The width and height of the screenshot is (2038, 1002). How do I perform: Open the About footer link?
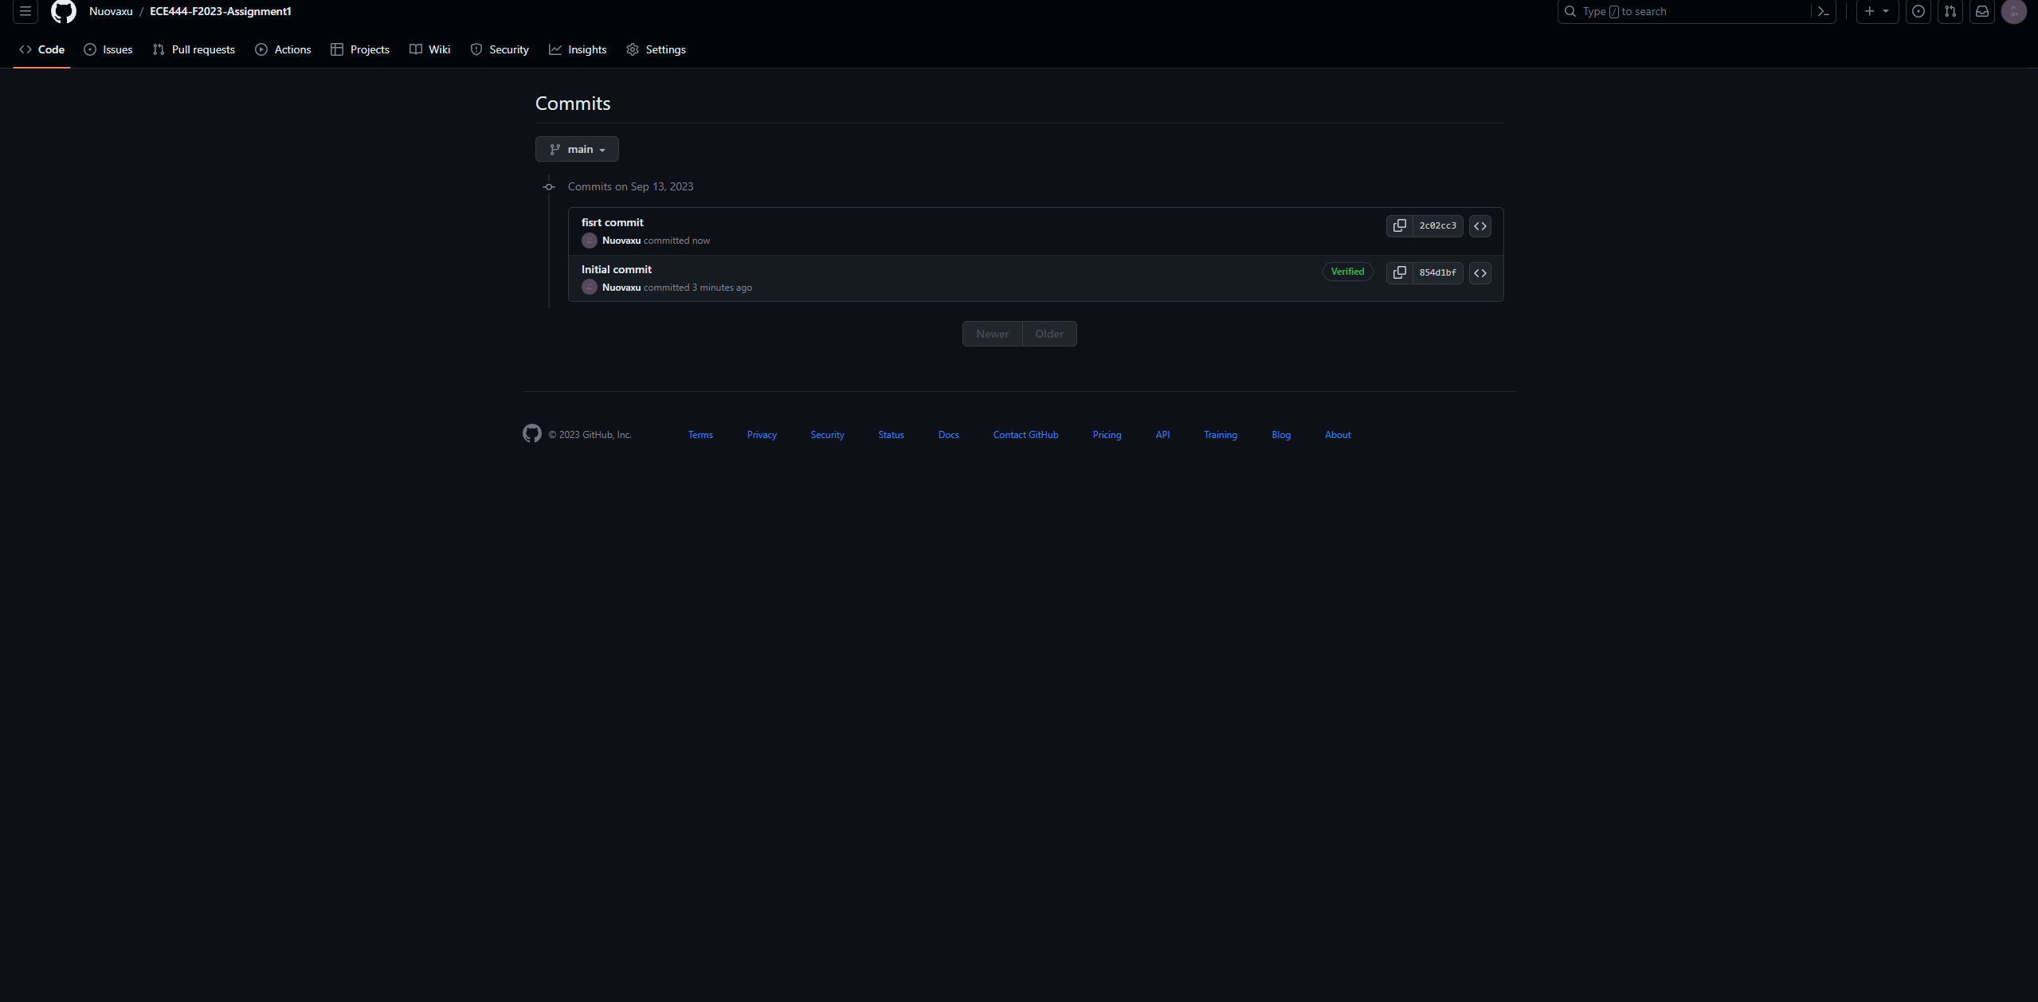[x=1338, y=435]
